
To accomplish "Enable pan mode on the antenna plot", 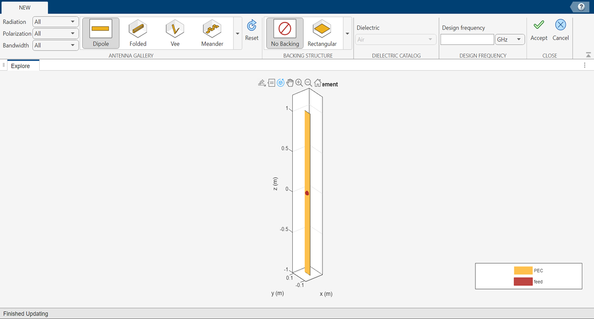I will 290,83.
